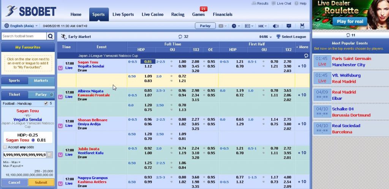Click the globe language icon
Image resolution: width=389 pixels, height=189 pixels.
point(6,26)
